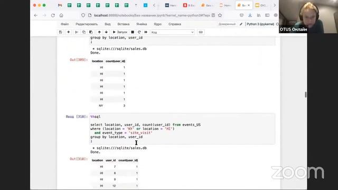Open the Gmail pinned tab
338x190 pixels.
pyautogui.click(x=60, y=5)
